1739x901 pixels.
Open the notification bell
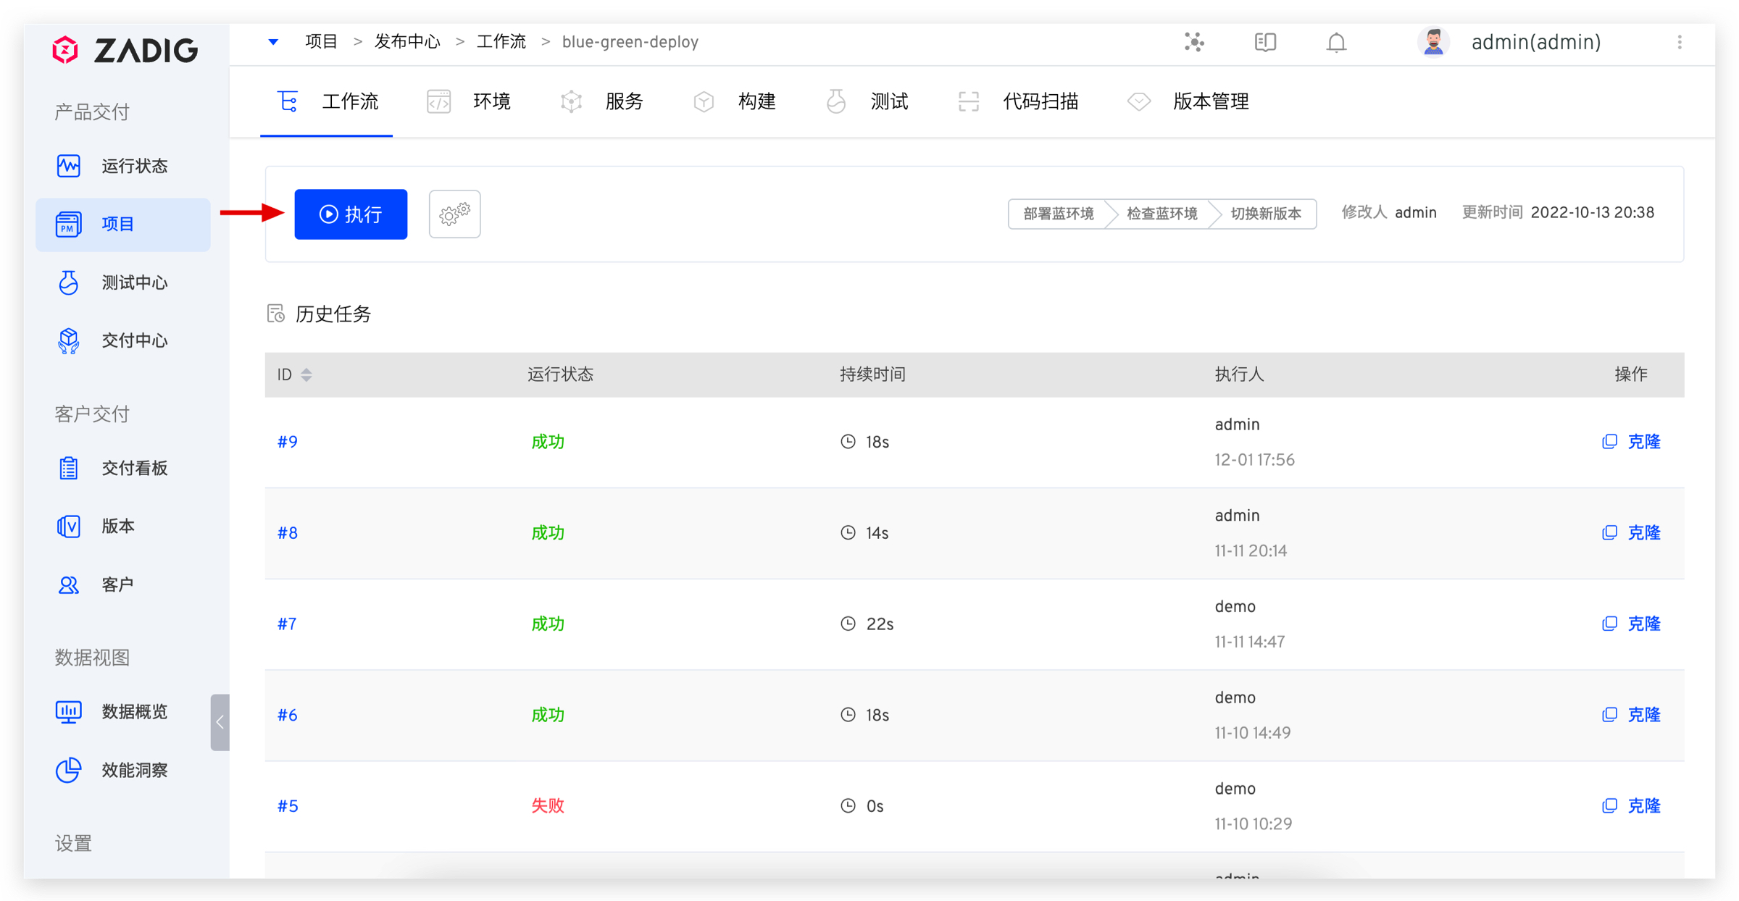pyautogui.click(x=1336, y=43)
